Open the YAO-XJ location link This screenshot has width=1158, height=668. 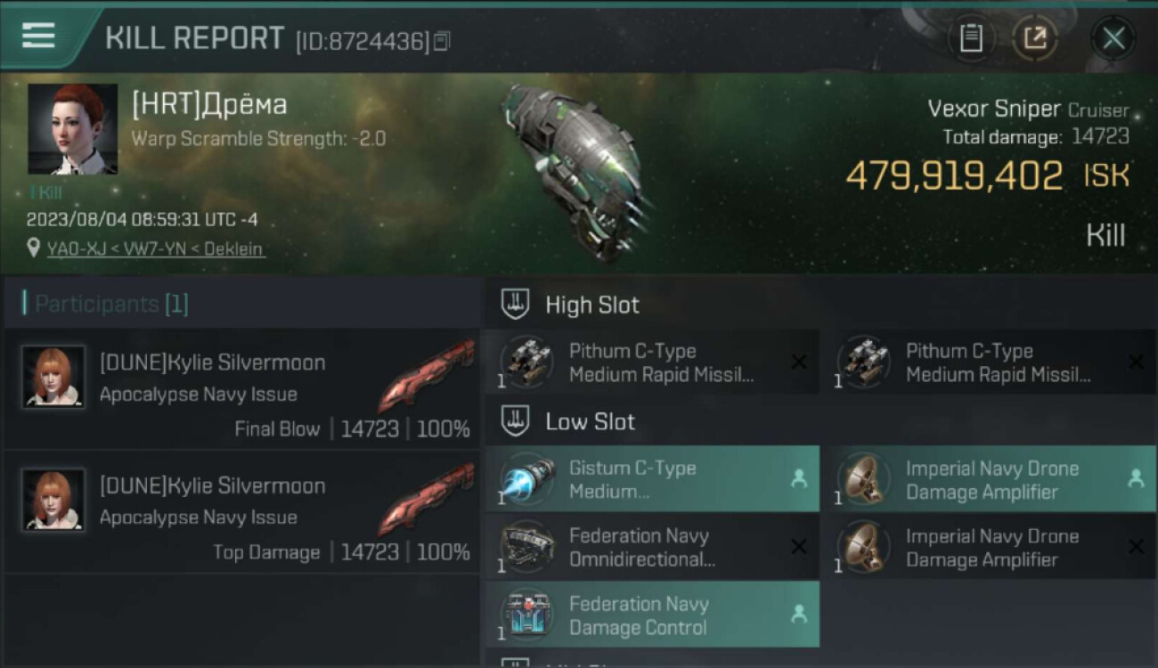tap(156, 249)
